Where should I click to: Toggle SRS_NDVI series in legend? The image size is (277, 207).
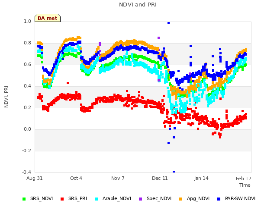point(38,198)
